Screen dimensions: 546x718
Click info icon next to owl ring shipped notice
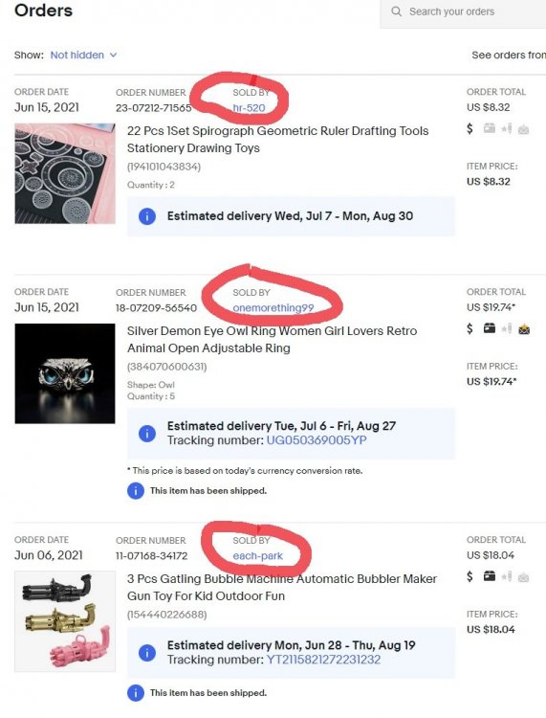[x=136, y=490]
